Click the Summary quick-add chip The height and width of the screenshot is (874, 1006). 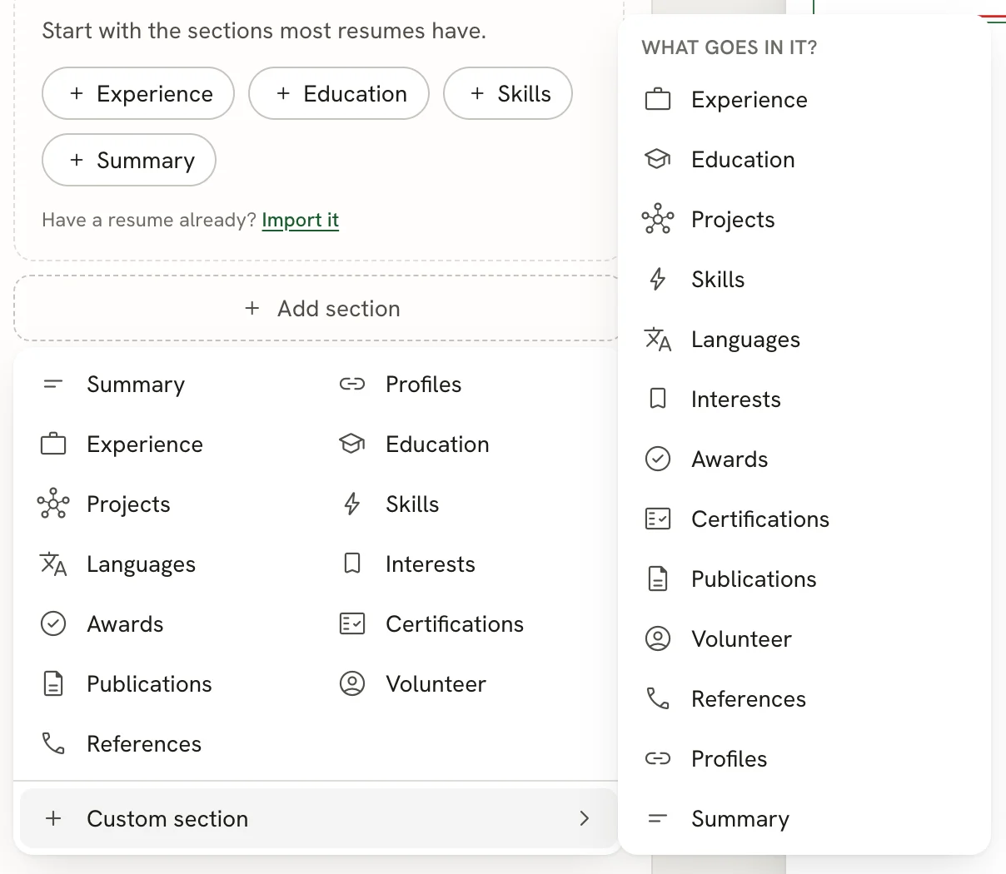click(x=129, y=160)
